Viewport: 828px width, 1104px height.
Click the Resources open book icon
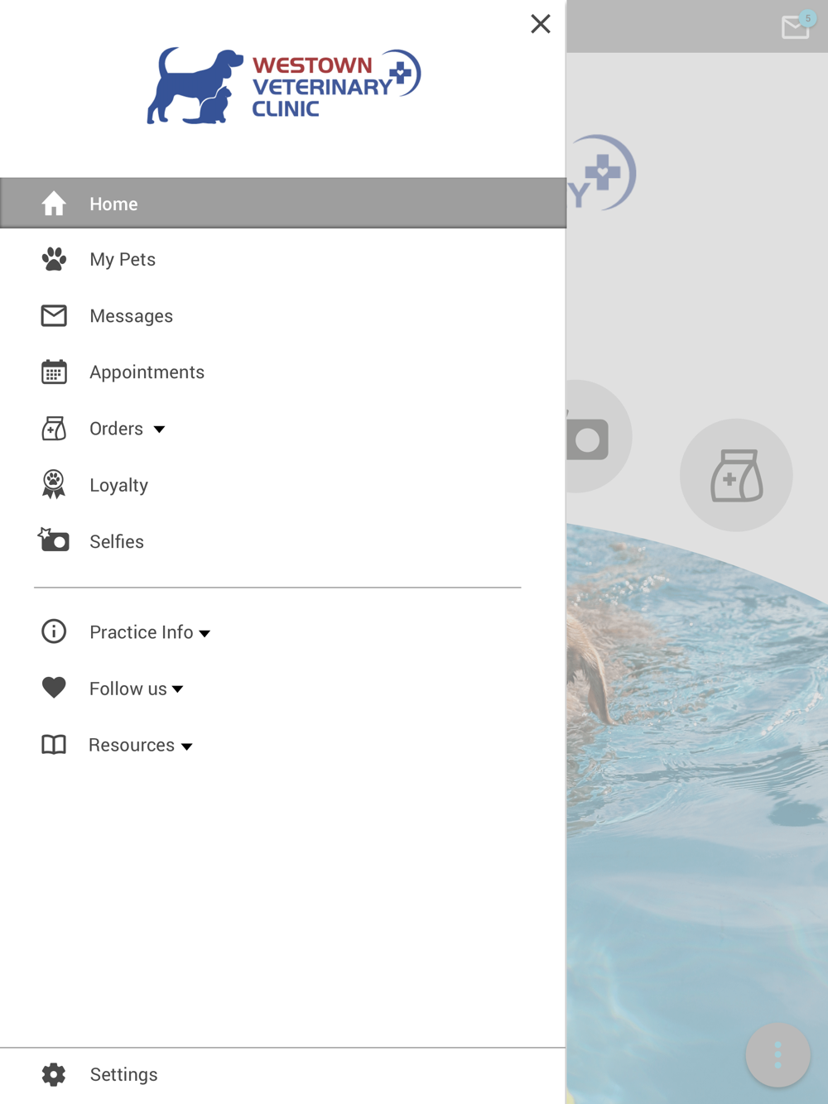[54, 745]
